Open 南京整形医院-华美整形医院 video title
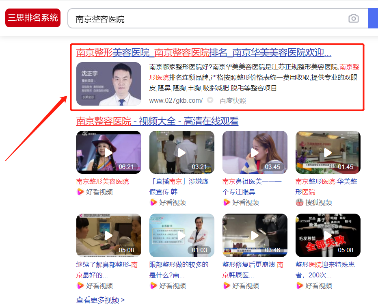The height and width of the screenshot is (305, 378). (x=326, y=187)
